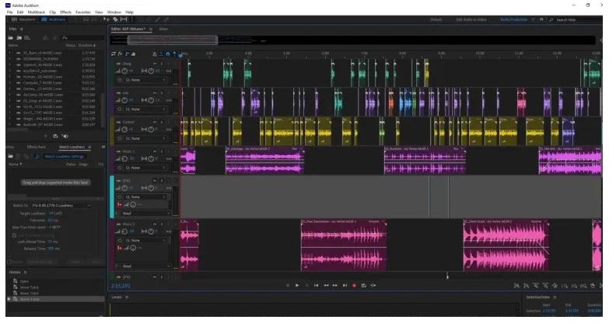Mute the Music 1 track
The height and width of the screenshot is (327, 616).
pos(154,151)
